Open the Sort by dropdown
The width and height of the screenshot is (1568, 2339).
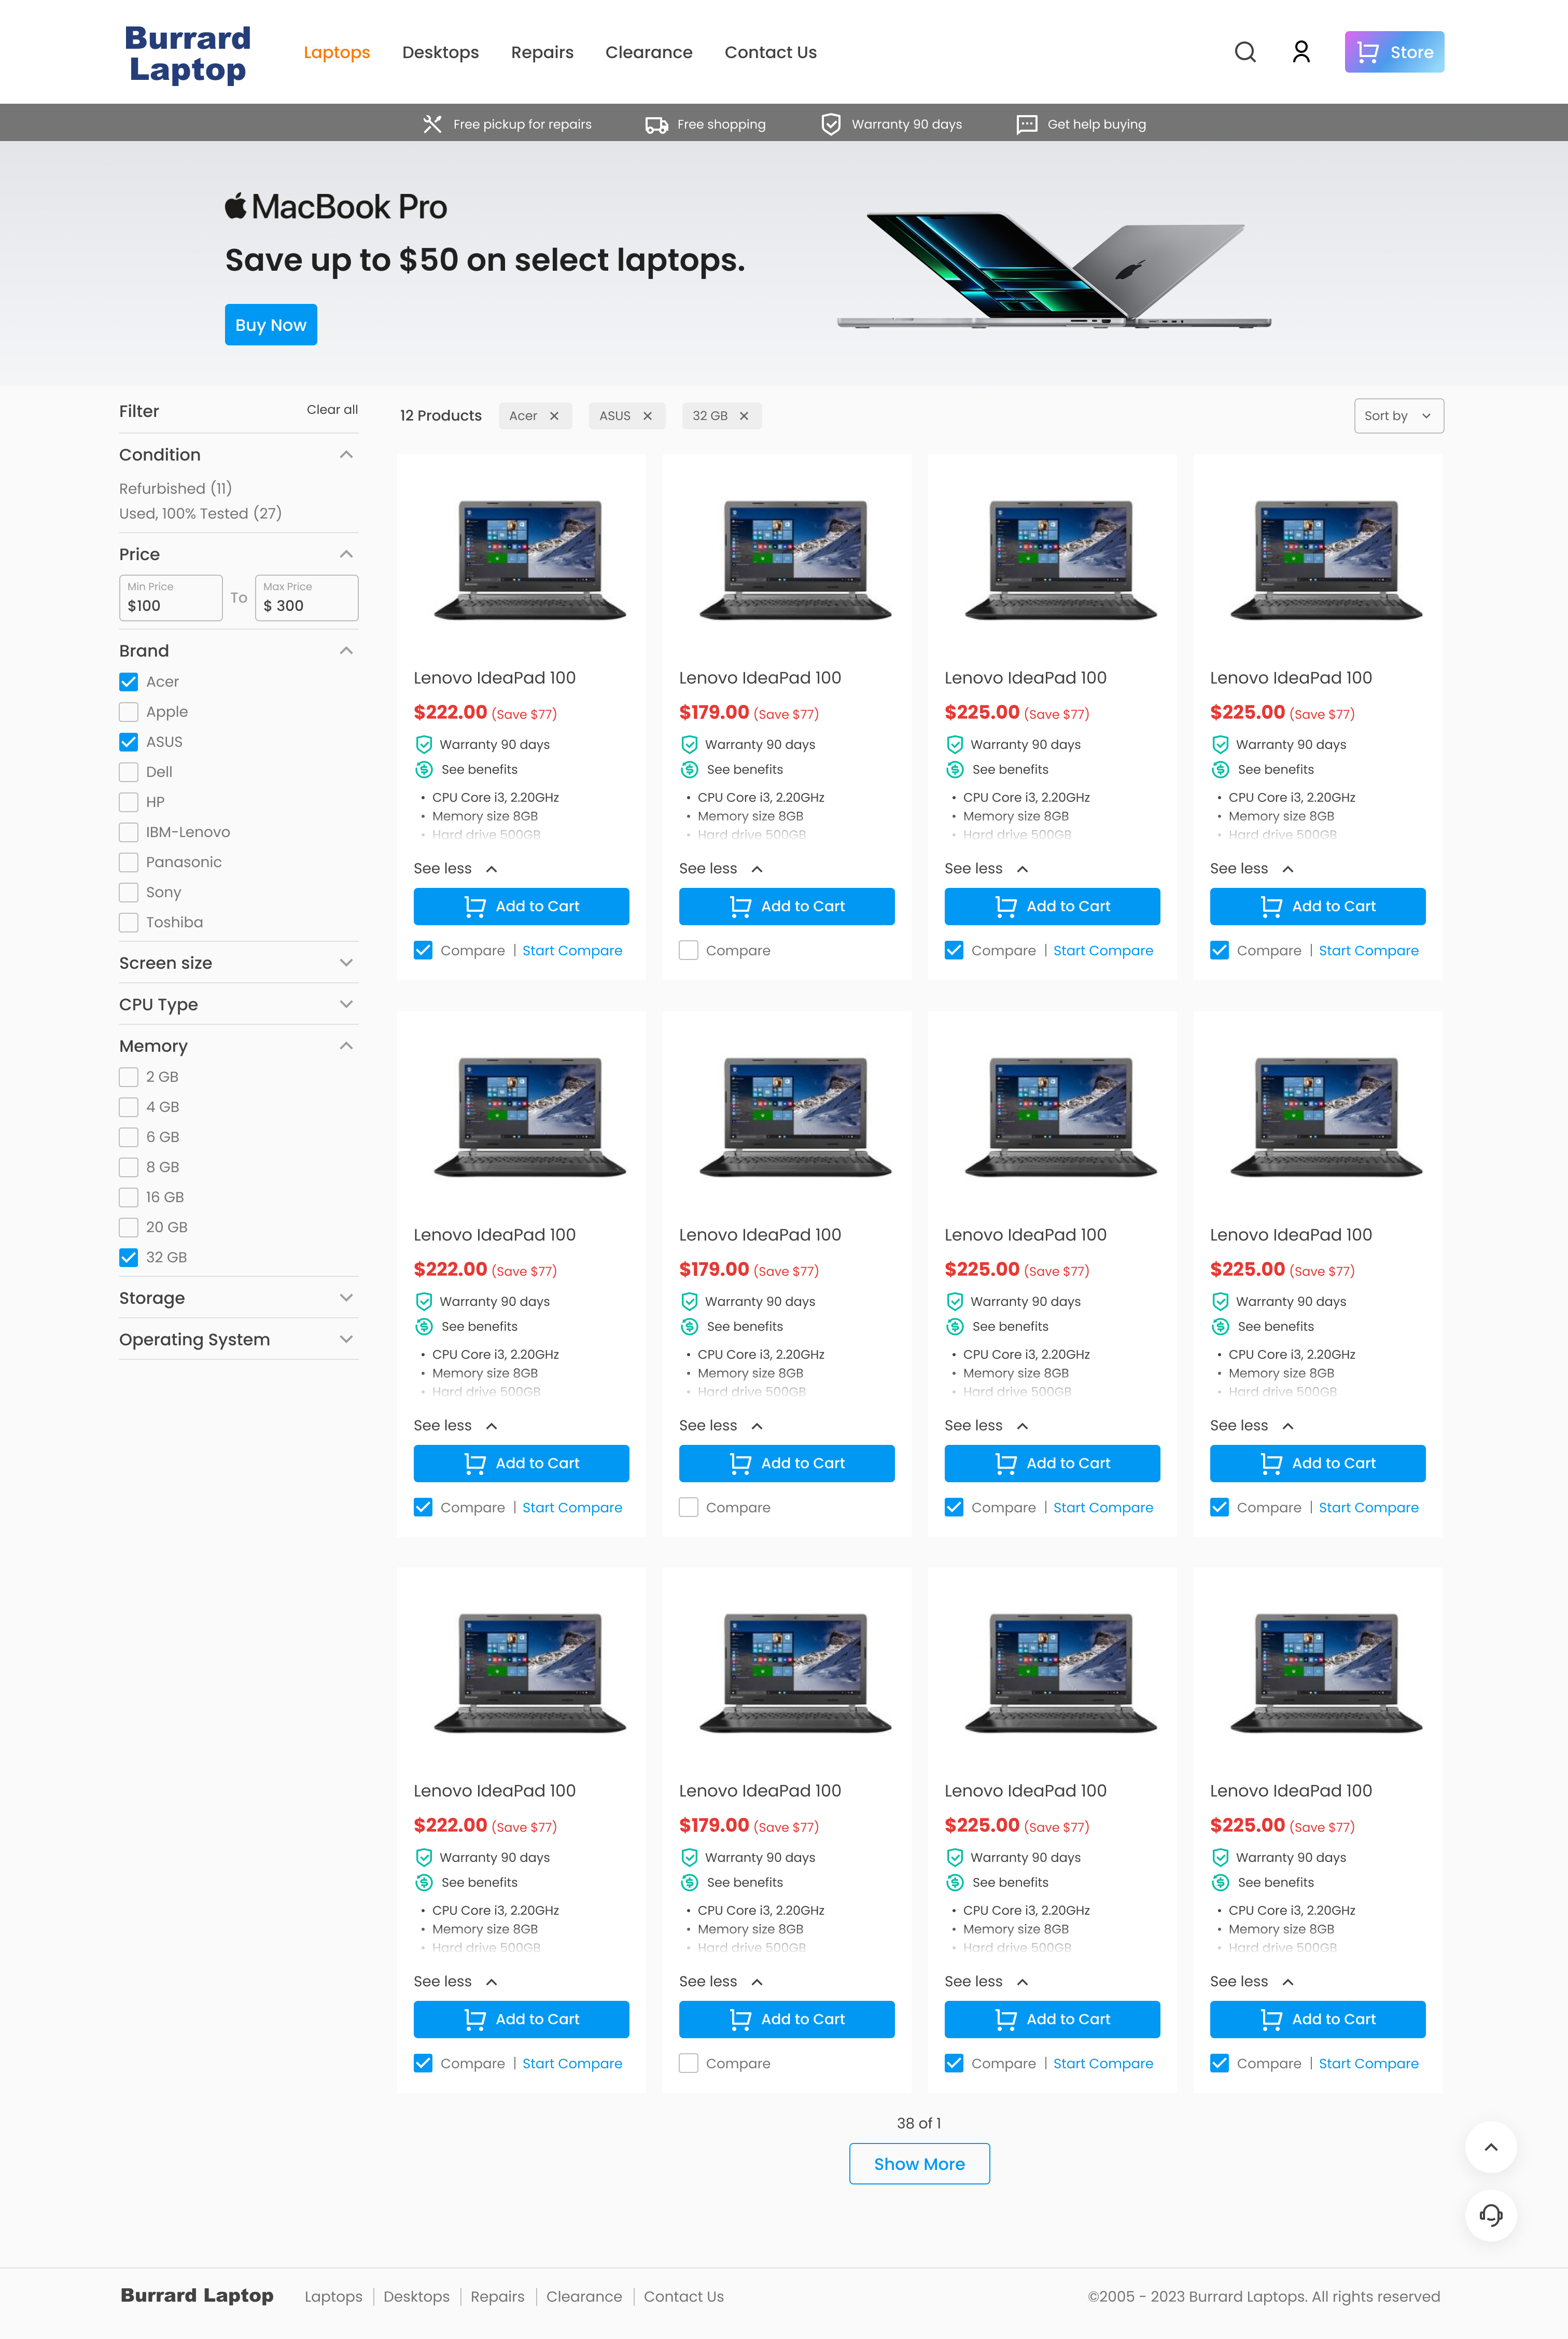1398,416
